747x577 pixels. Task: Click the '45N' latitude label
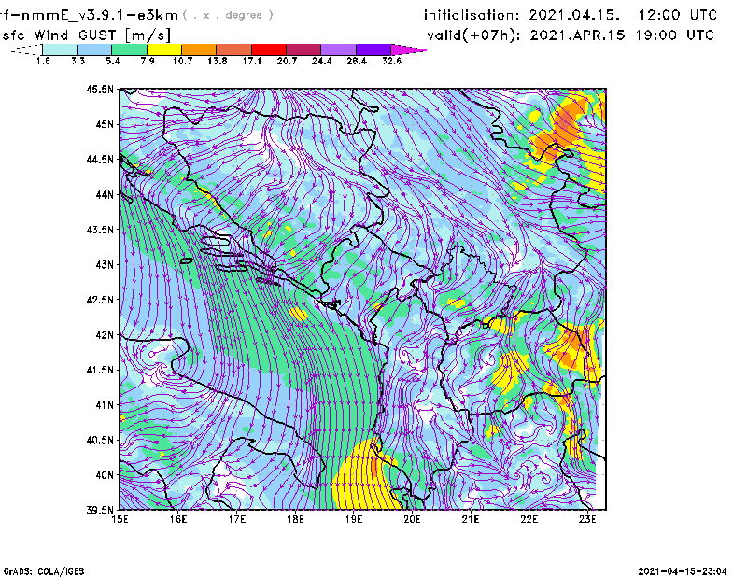[105, 124]
